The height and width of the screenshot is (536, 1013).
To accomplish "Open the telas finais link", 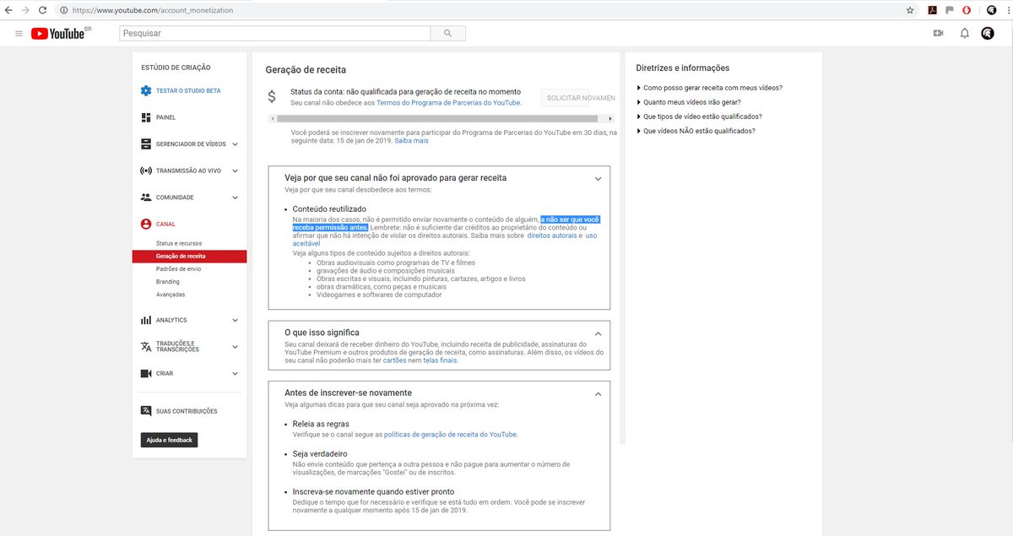I will [x=441, y=360].
